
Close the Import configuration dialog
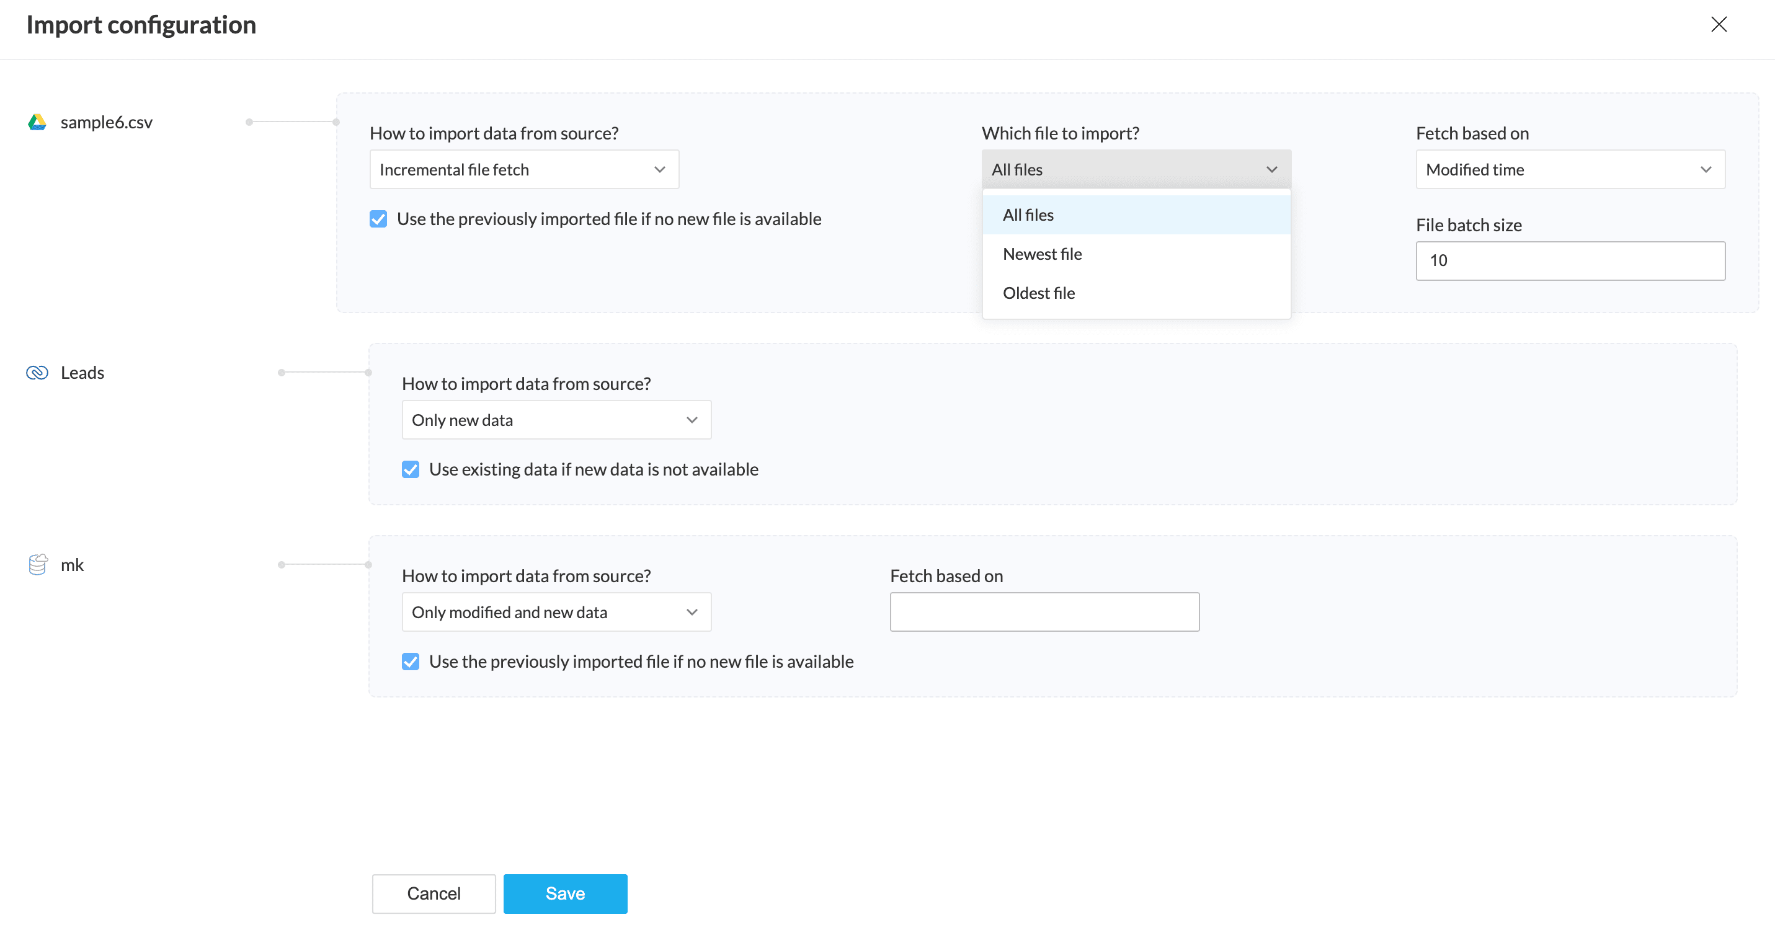coord(1719,25)
